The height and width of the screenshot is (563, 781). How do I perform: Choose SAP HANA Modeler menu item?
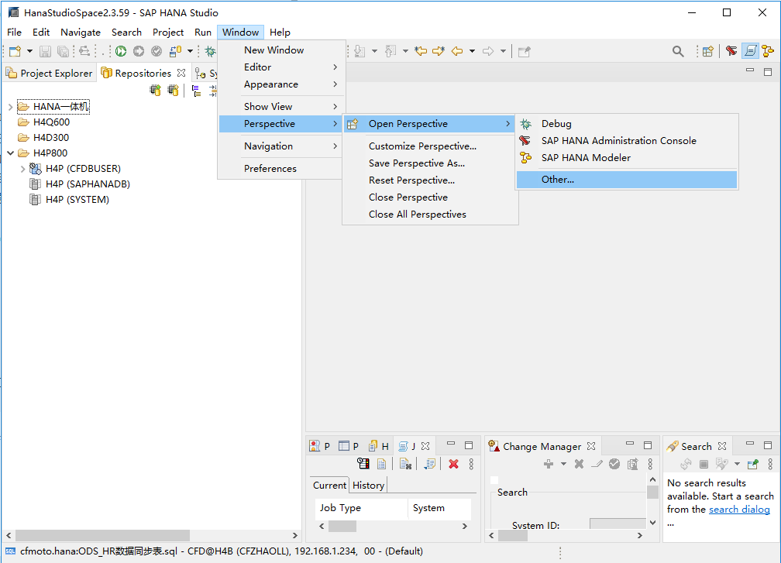click(627, 158)
